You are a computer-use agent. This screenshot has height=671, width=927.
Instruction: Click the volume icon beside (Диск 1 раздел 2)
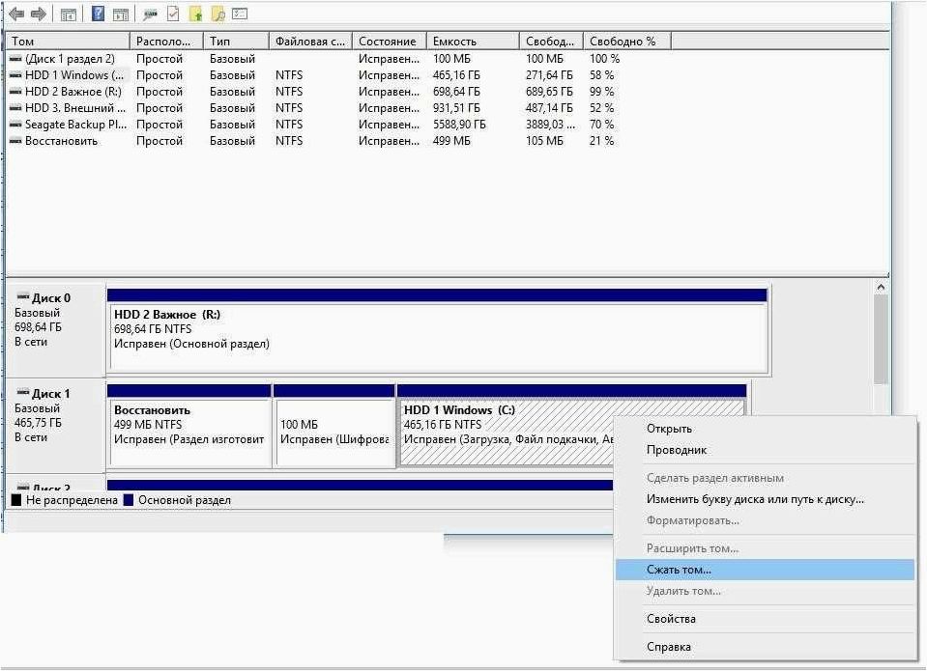(16, 59)
